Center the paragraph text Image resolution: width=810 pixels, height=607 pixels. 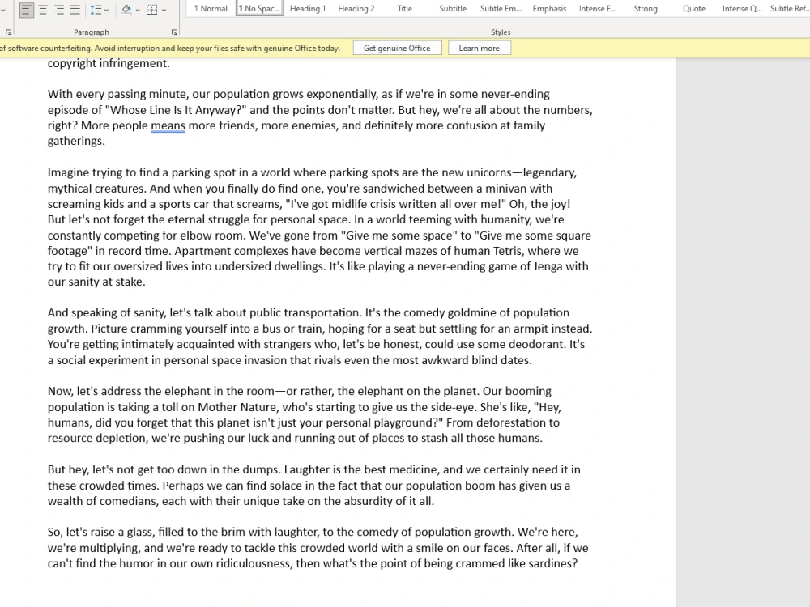(43, 9)
